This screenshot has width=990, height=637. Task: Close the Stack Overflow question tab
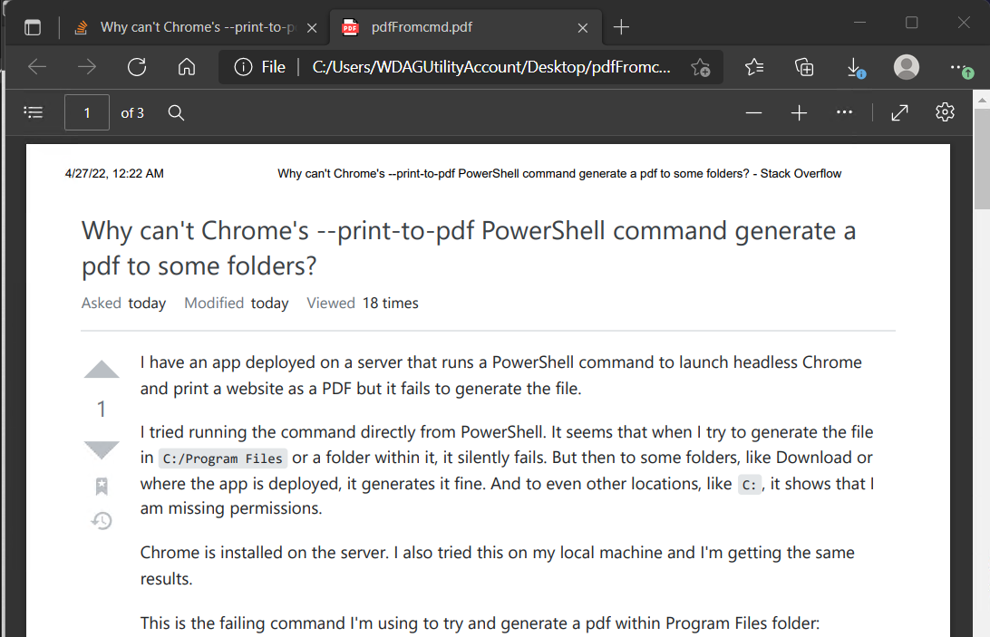pos(312,28)
